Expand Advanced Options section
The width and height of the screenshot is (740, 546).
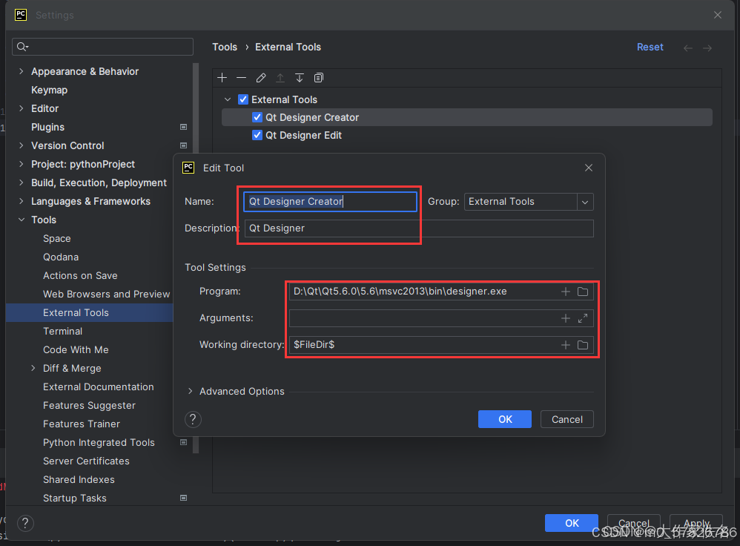pyautogui.click(x=191, y=391)
